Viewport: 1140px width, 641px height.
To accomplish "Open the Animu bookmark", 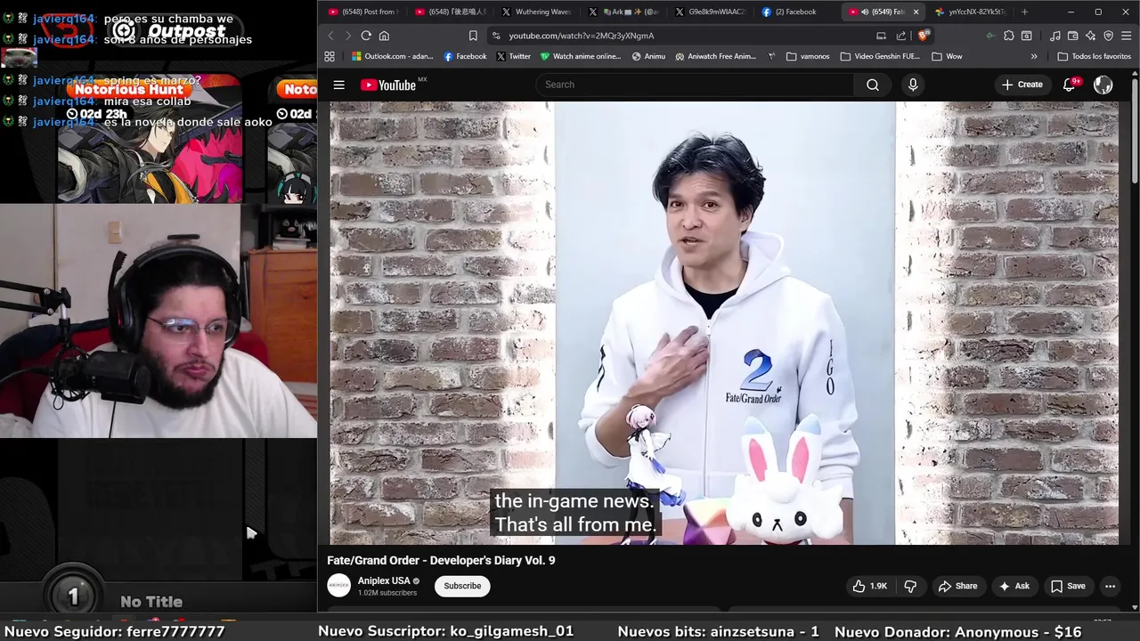I will tap(648, 56).
